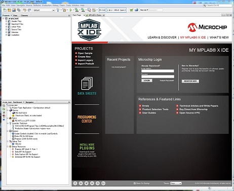Open the Theme dropdown on Start Page
Screen dimensions: 234x191
click(176, 183)
